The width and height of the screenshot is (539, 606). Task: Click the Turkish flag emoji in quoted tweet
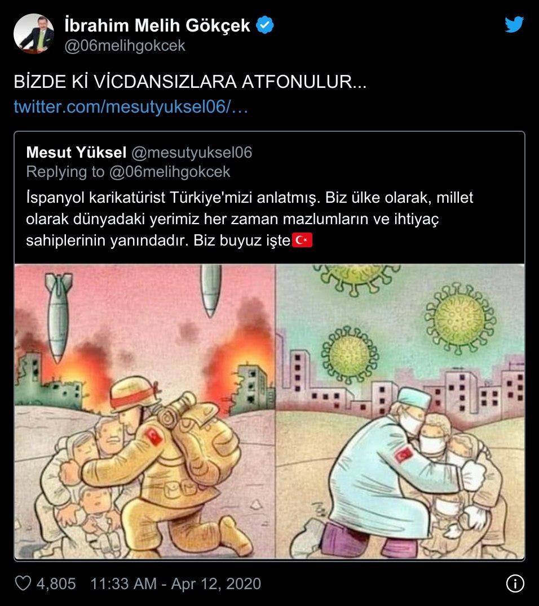click(302, 240)
